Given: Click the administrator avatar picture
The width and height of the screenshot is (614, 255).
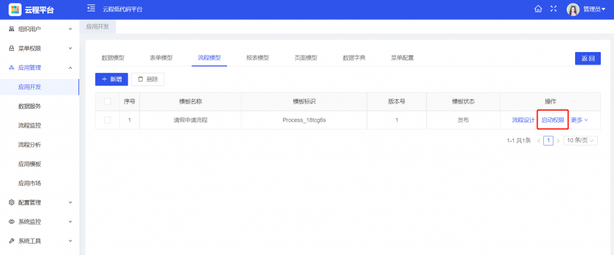Looking at the screenshot, I should 573,10.
